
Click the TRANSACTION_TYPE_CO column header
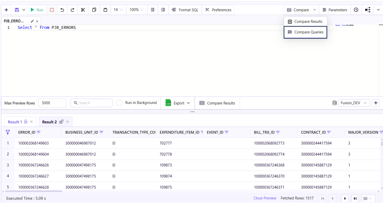[134, 132]
